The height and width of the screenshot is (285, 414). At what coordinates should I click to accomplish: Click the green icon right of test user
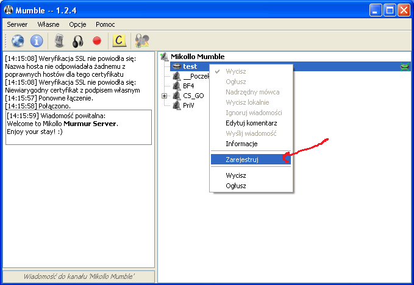[x=404, y=66]
